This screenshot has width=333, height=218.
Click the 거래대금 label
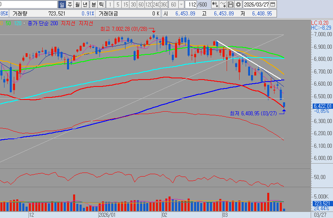108,13
